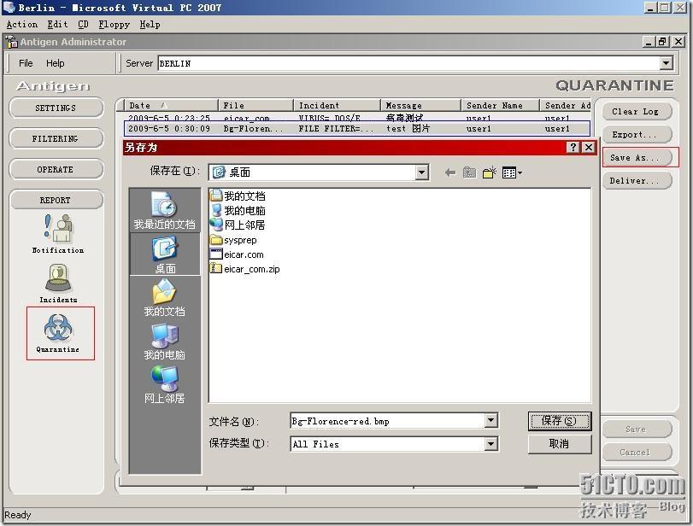Close the 另存为 save dialog

point(588,147)
